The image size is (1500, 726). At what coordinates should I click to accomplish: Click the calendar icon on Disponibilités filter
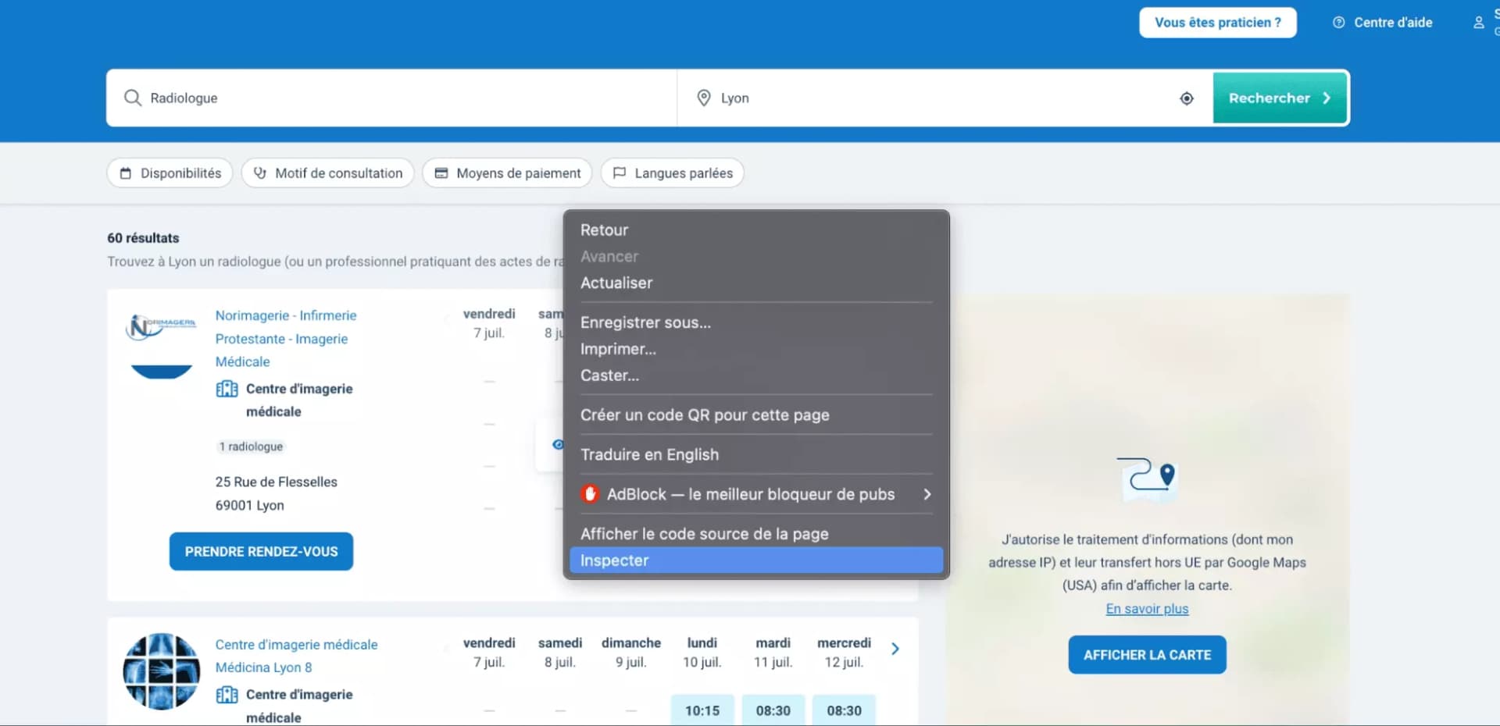[127, 173]
